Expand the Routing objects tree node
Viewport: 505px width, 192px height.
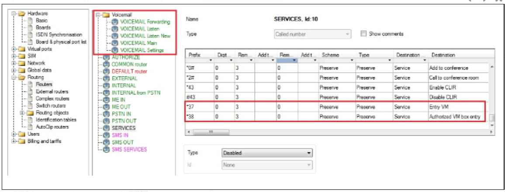click(x=22, y=113)
